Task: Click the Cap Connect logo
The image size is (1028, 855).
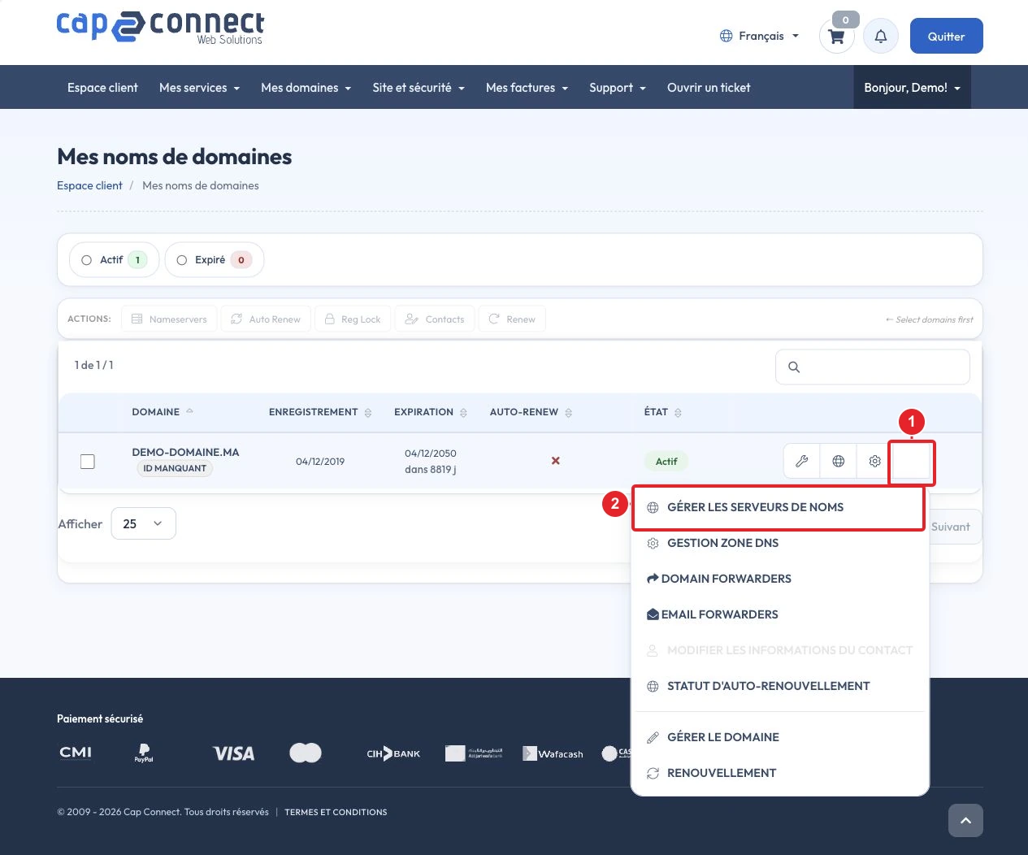Action: point(161,28)
